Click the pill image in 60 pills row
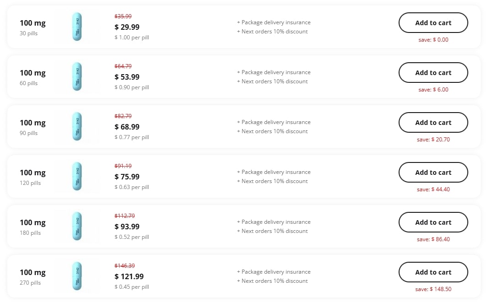This screenshot has height=308, width=493. 77,76
